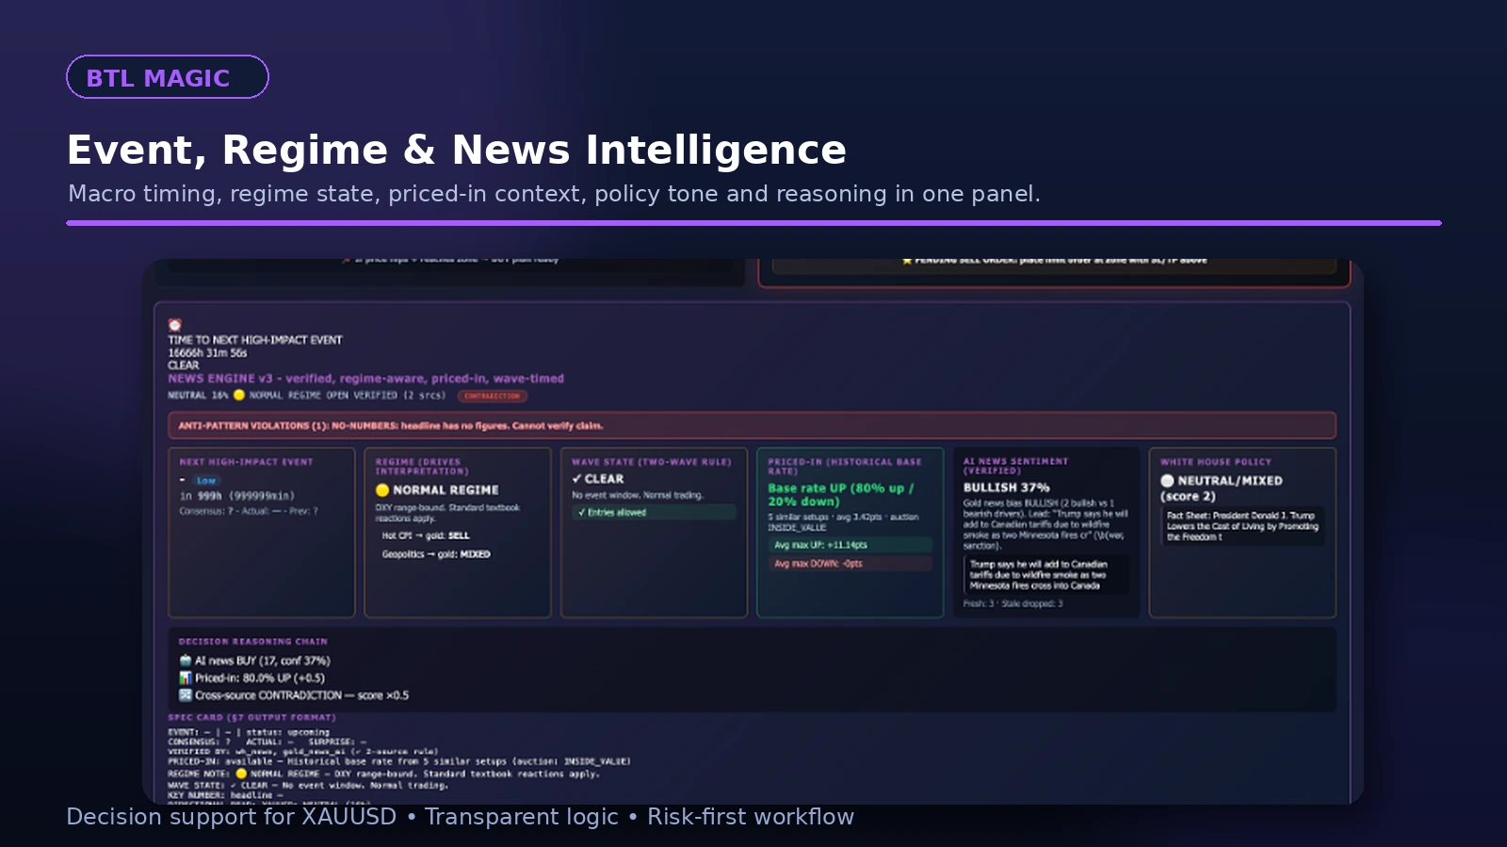Click the white circle beside NEUTRAL/MIXED
This screenshot has height=847, width=1507.
[1167, 481]
